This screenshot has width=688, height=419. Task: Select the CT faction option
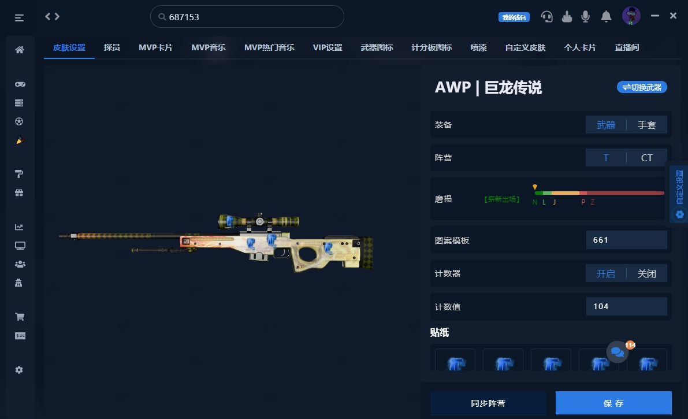tap(647, 158)
